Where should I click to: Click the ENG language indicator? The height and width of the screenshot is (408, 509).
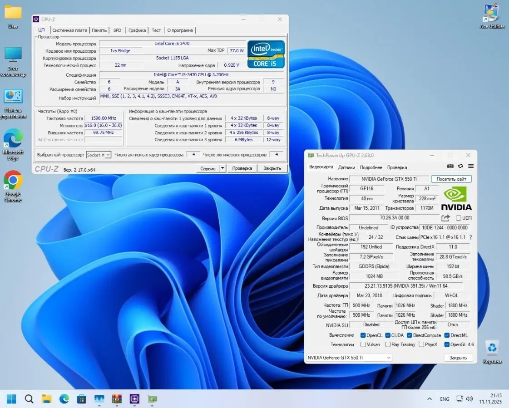[445, 399]
